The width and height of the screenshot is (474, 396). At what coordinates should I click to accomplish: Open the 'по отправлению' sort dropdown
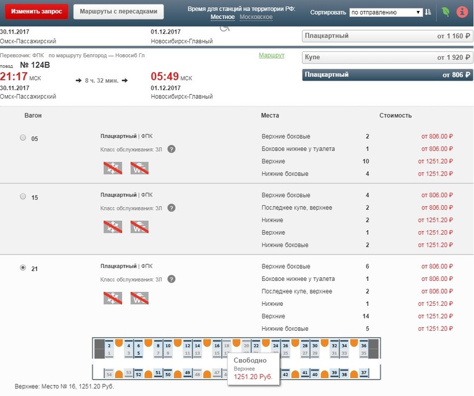coord(386,12)
